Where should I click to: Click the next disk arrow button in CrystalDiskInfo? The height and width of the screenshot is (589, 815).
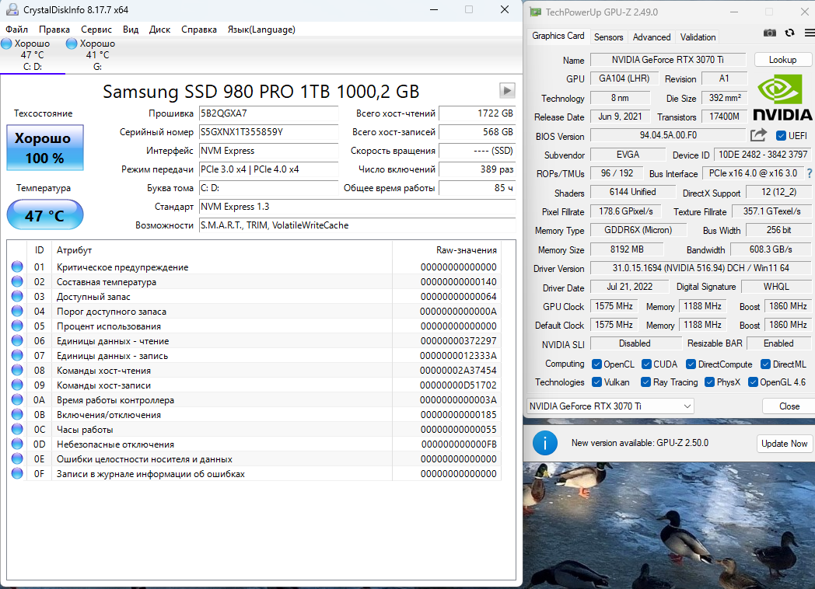click(x=507, y=91)
